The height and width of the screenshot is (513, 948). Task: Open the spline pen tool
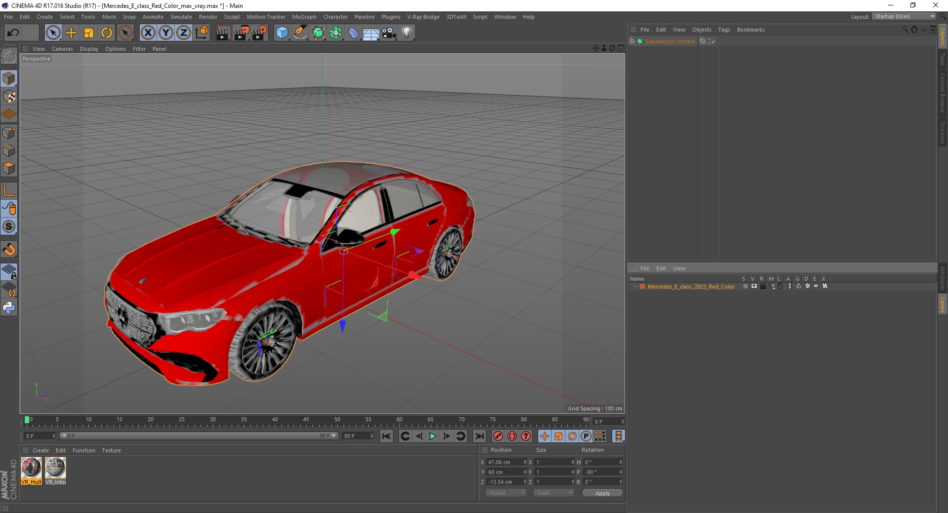tap(300, 33)
